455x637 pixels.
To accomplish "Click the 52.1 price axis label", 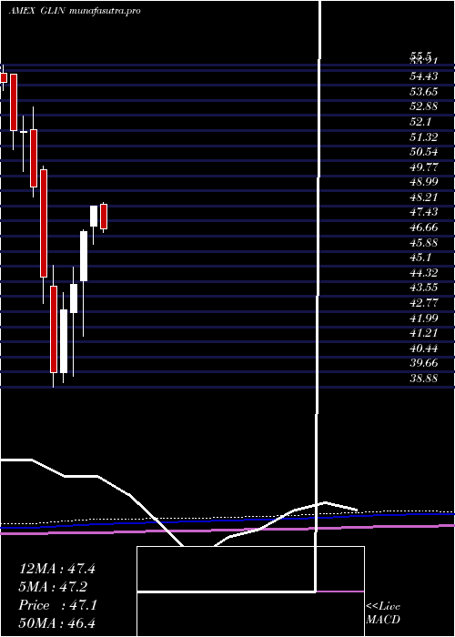I will [x=421, y=121].
